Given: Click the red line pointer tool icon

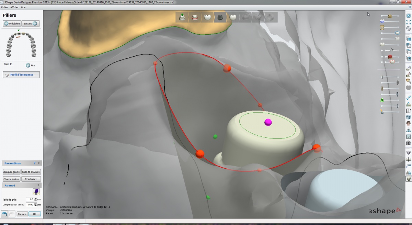Looking at the screenshot, I should (x=409, y=74).
